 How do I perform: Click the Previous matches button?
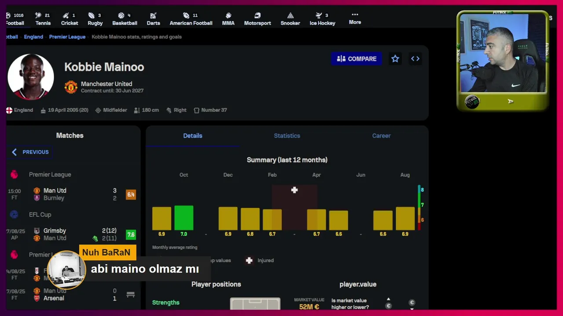[30, 152]
